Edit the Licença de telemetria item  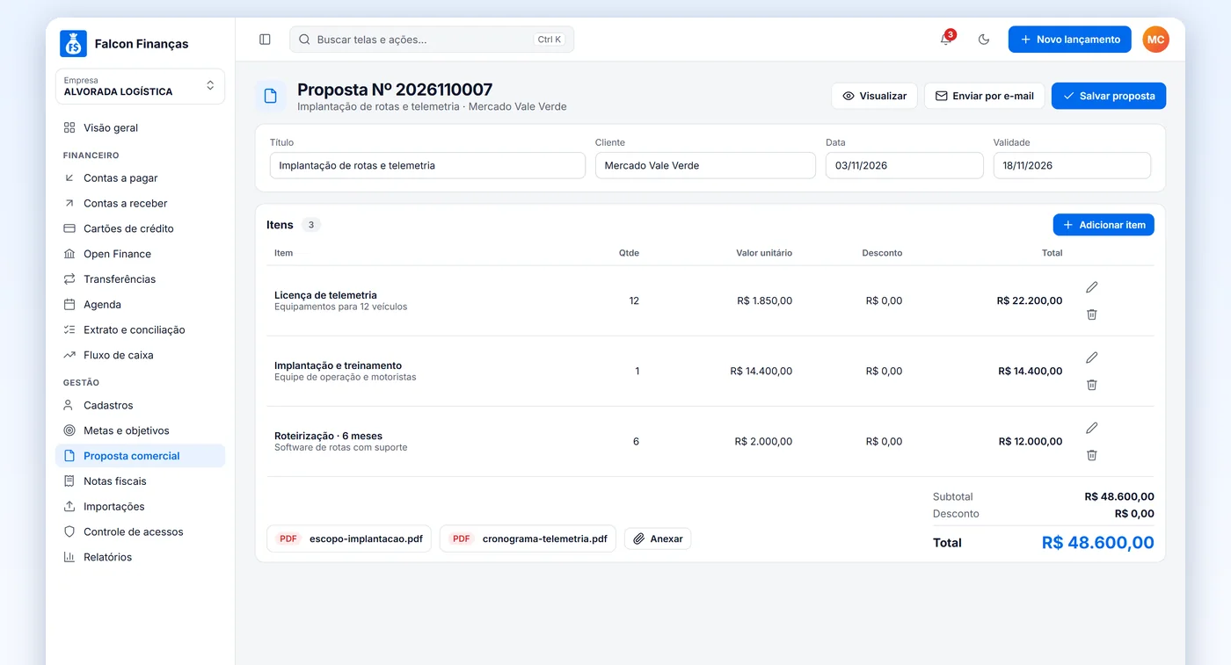[x=1091, y=287]
